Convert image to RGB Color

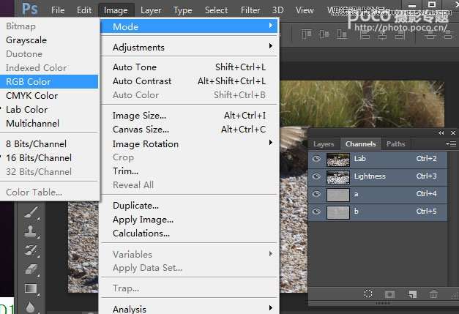pos(49,82)
